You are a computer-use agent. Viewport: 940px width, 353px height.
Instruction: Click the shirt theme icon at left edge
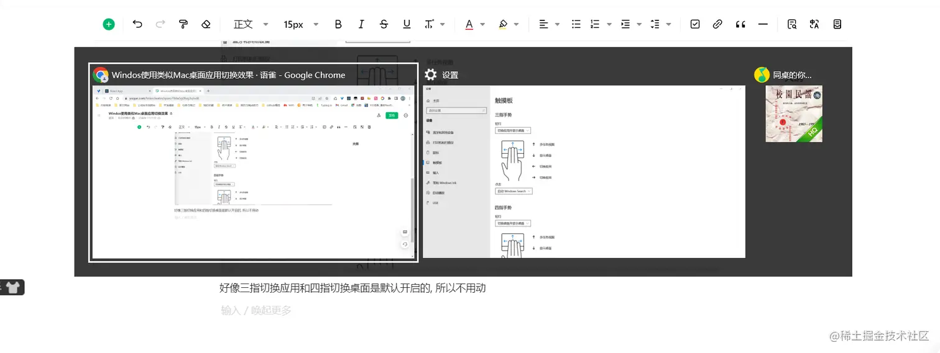click(12, 287)
